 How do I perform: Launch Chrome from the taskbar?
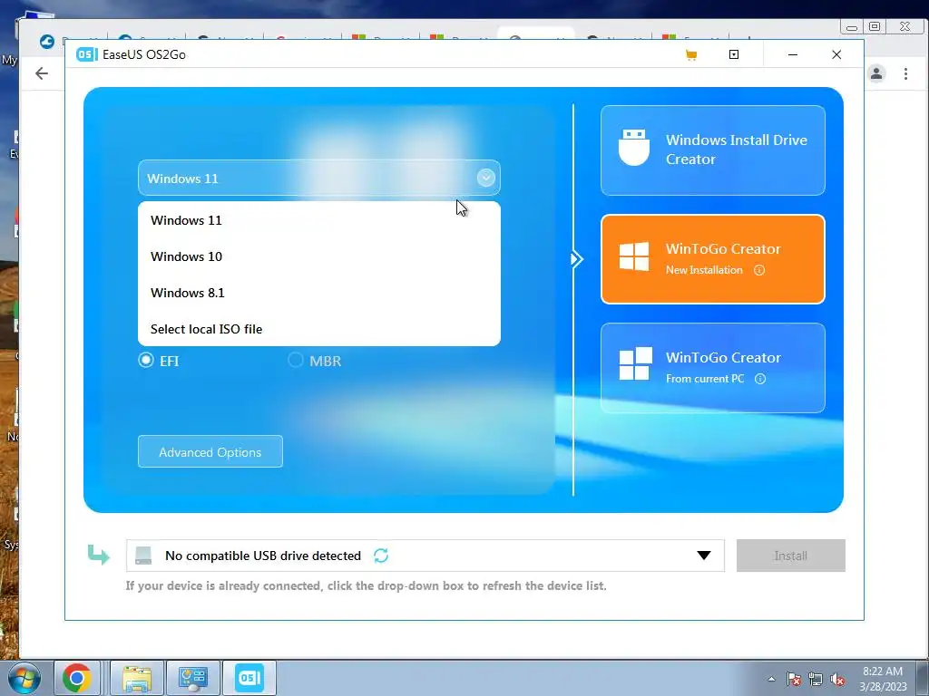[x=77, y=678]
